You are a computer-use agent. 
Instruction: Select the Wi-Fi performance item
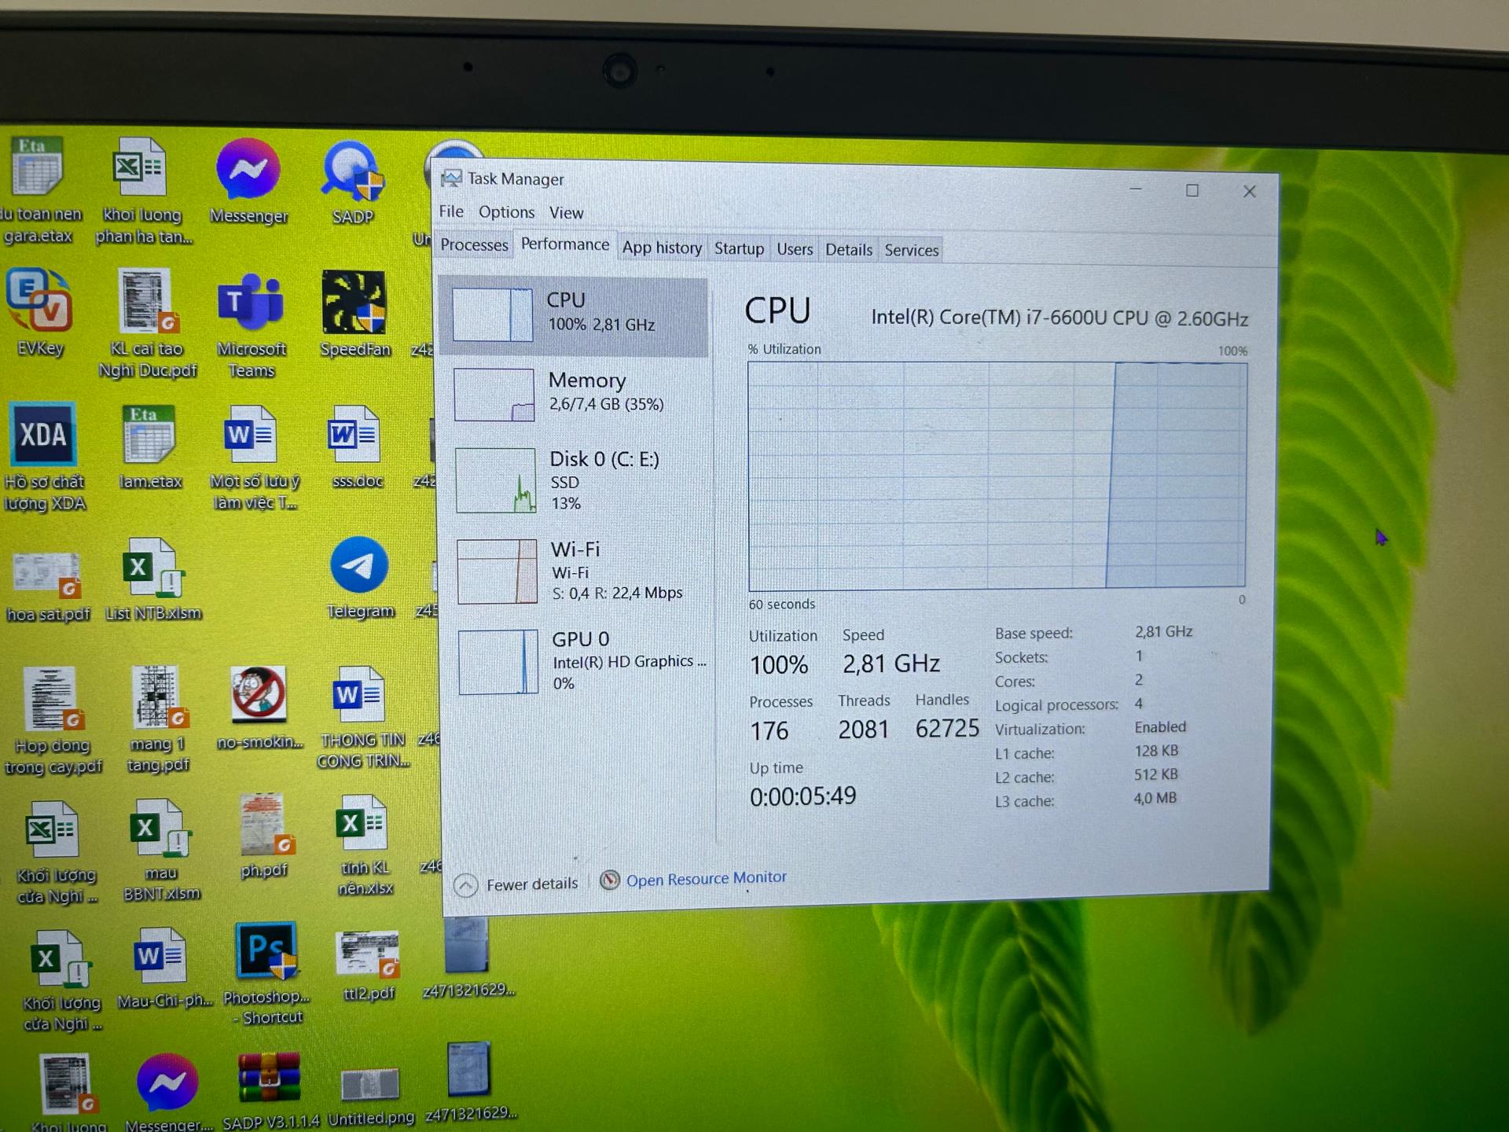pos(578,571)
